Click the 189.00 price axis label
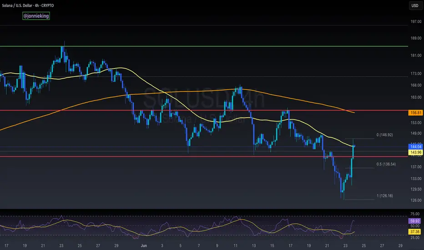 point(416,38)
